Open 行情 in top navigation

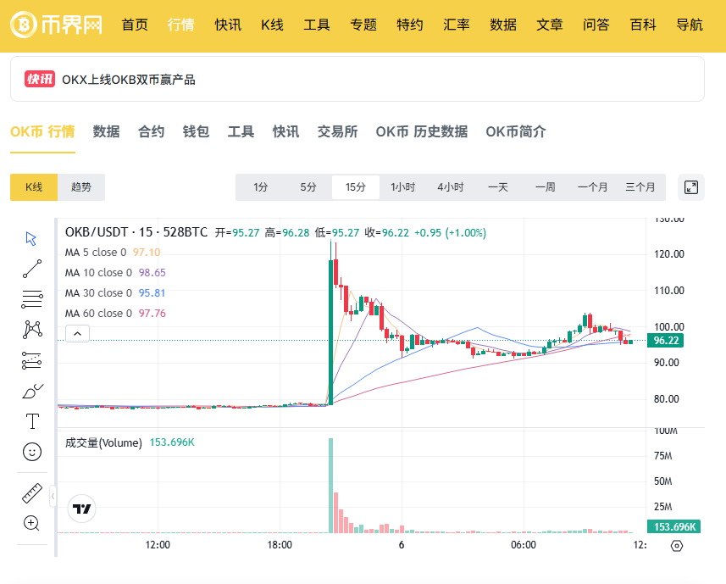181,25
